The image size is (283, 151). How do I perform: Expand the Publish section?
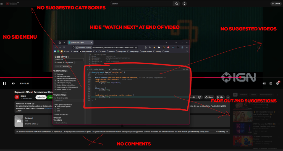[57, 118]
